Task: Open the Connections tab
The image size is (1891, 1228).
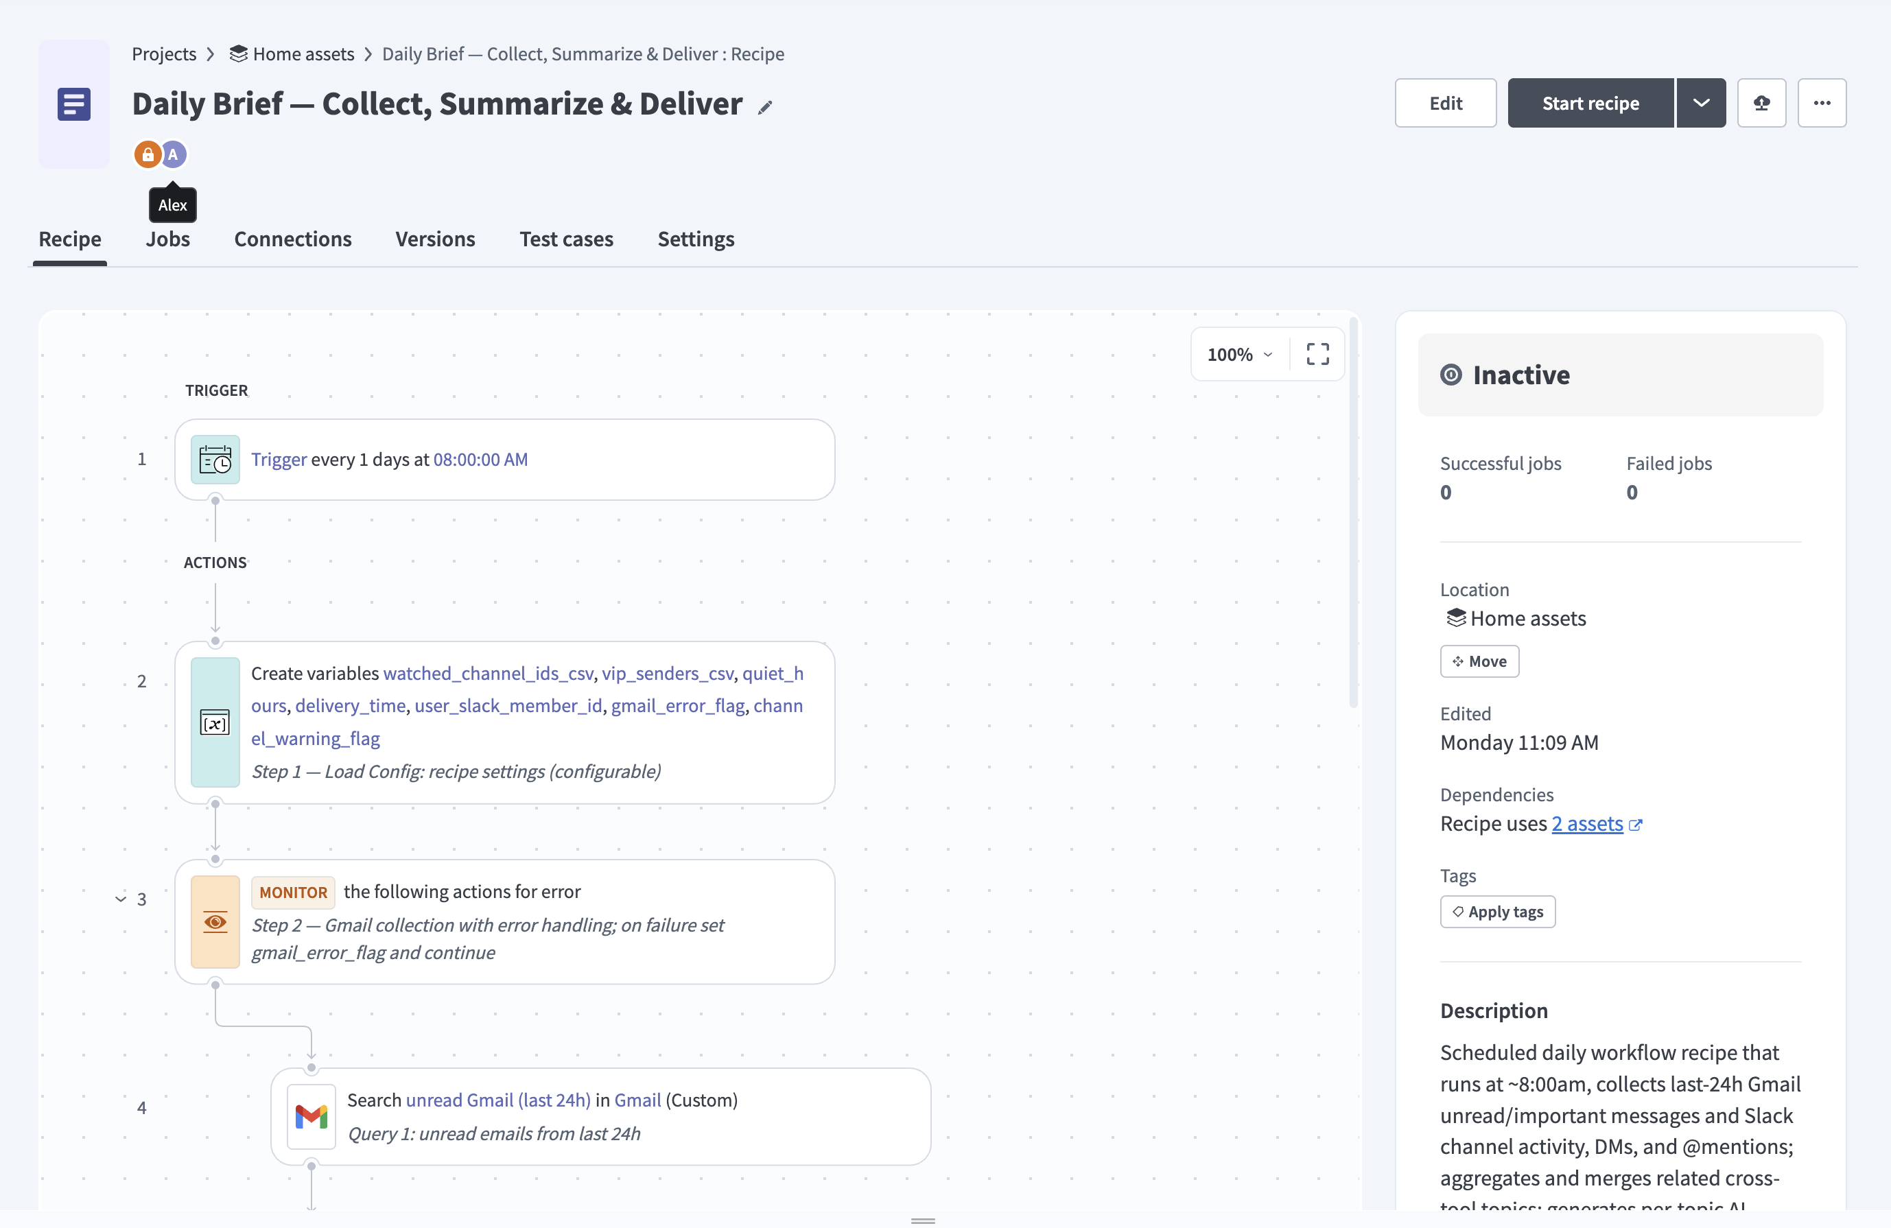Action: point(292,239)
